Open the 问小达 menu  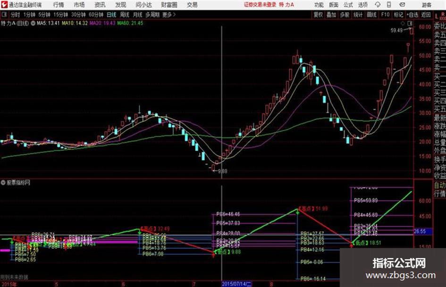143,5
